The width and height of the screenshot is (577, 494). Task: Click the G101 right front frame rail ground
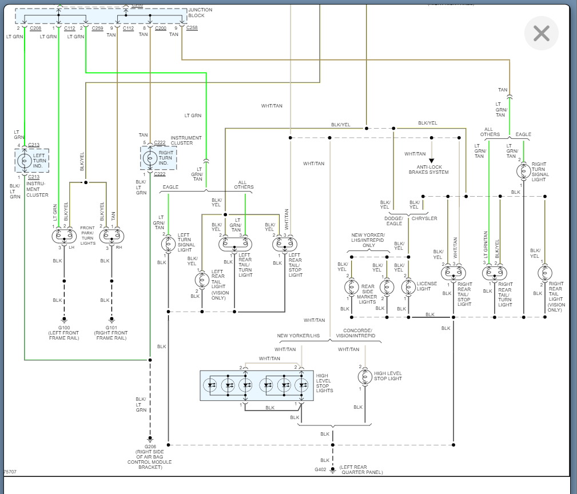(112, 320)
